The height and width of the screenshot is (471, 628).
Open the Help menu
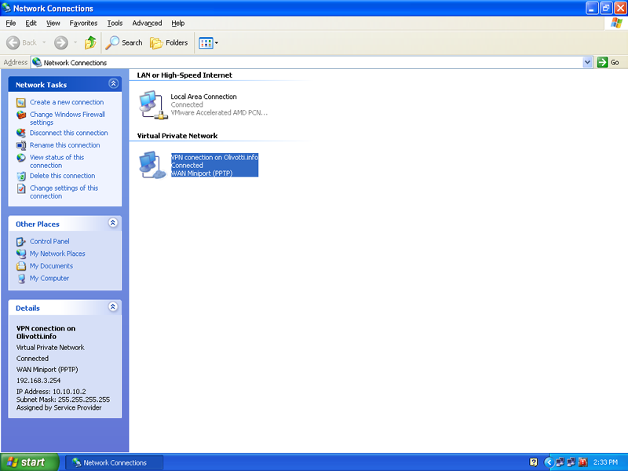pyautogui.click(x=178, y=24)
